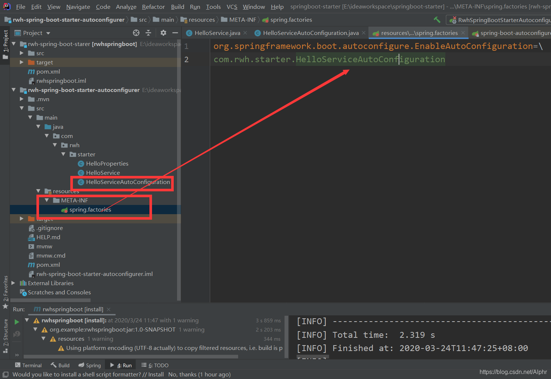Collapse the META-INF folder
This screenshot has height=379, width=551.
[x=47, y=200]
